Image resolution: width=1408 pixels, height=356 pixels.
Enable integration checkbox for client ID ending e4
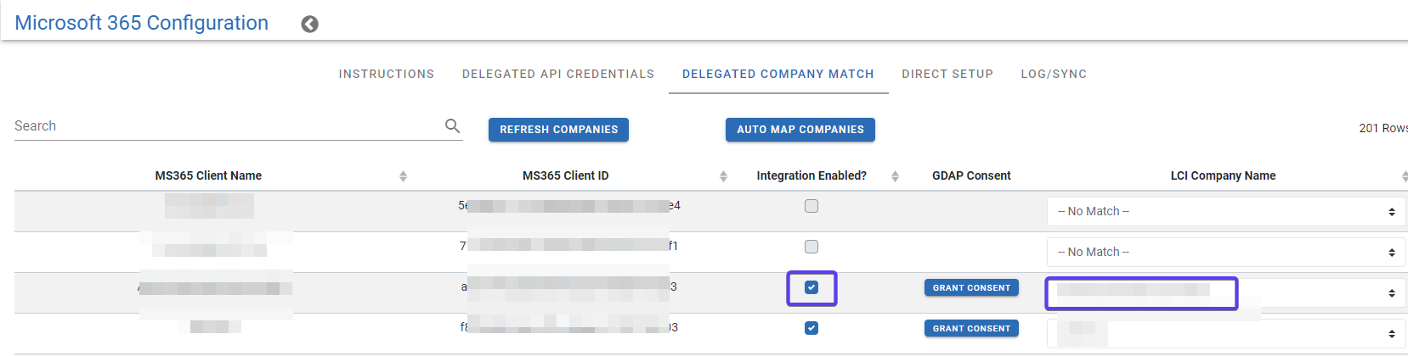click(x=811, y=206)
